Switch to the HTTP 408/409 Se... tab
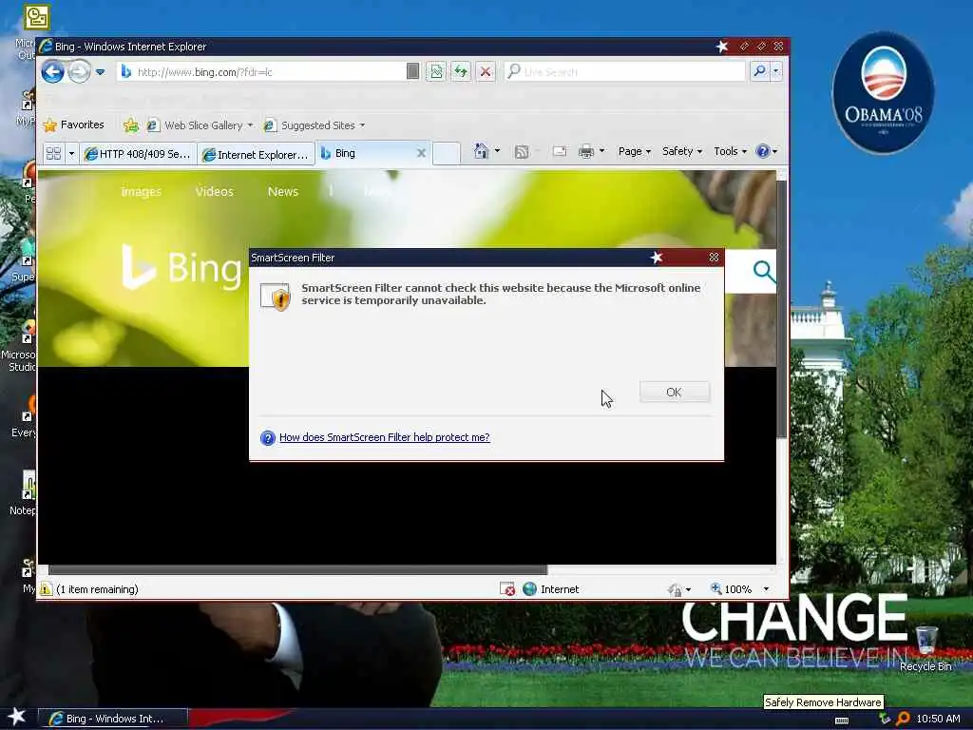This screenshot has height=730, width=973. tap(139, 154)
